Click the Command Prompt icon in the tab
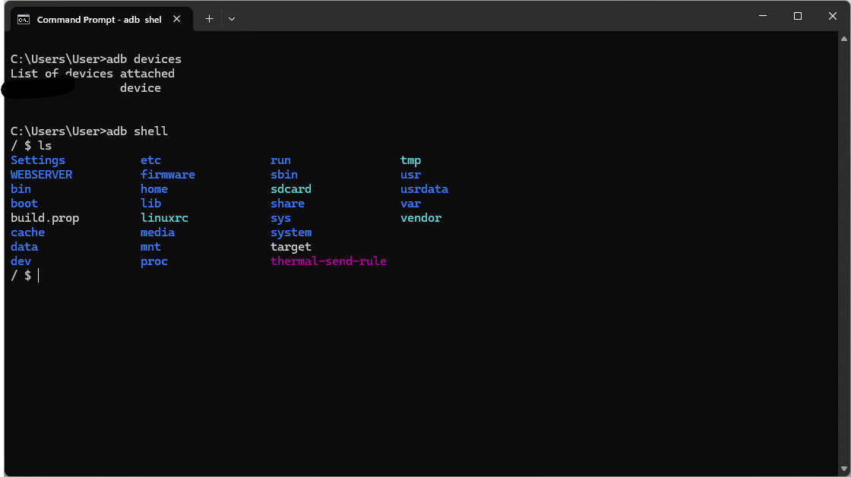 click(x=24, y=19)
